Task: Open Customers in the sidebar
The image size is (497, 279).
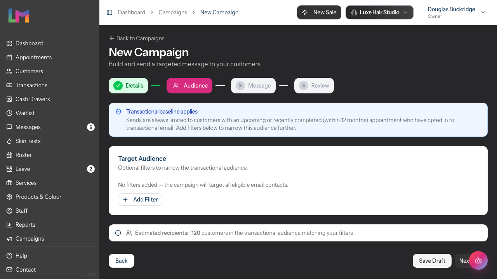Action: click(x=50, y=71)
